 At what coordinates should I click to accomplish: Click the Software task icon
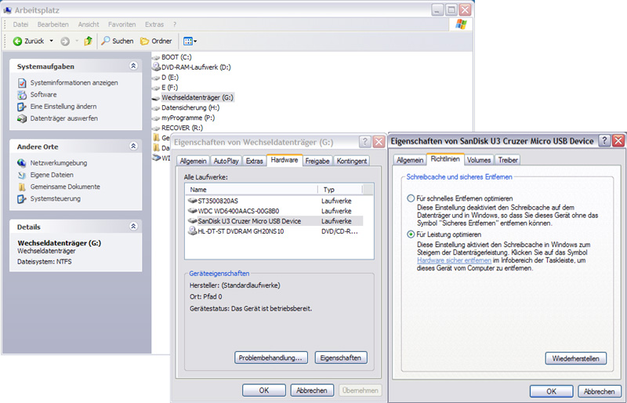[x=22, y=95]
